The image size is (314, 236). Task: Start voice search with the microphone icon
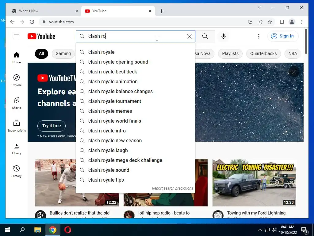tap(224, 36)
